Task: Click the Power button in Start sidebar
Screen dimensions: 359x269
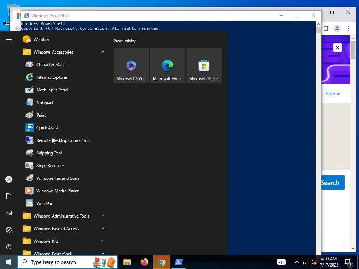Action: tap(9, 247)
